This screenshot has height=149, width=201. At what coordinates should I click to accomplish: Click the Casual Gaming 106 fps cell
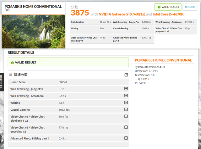click(x=133, y=30)
